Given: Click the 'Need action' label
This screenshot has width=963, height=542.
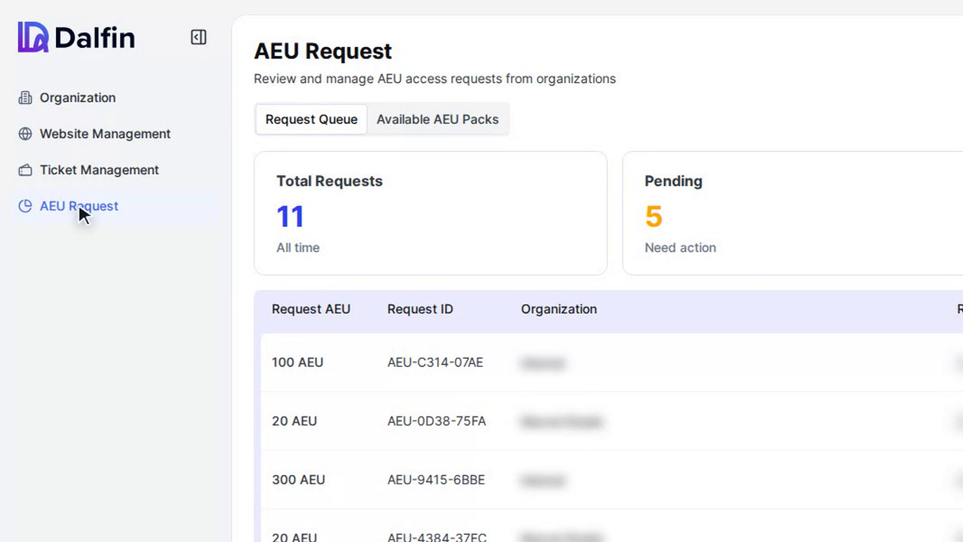Looking at the screenshot, I should pyautogui.click(x=680, y=248).
